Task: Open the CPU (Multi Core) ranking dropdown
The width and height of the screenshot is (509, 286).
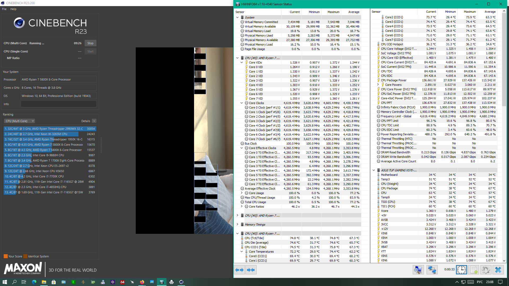Action: (19, 121)
